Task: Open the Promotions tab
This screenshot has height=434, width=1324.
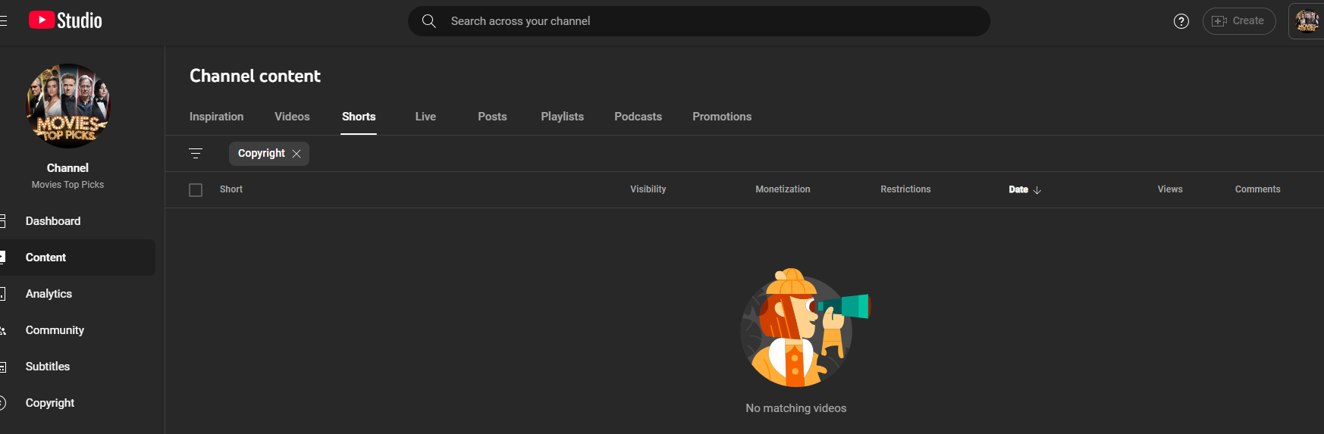Action: click(722, 117)
